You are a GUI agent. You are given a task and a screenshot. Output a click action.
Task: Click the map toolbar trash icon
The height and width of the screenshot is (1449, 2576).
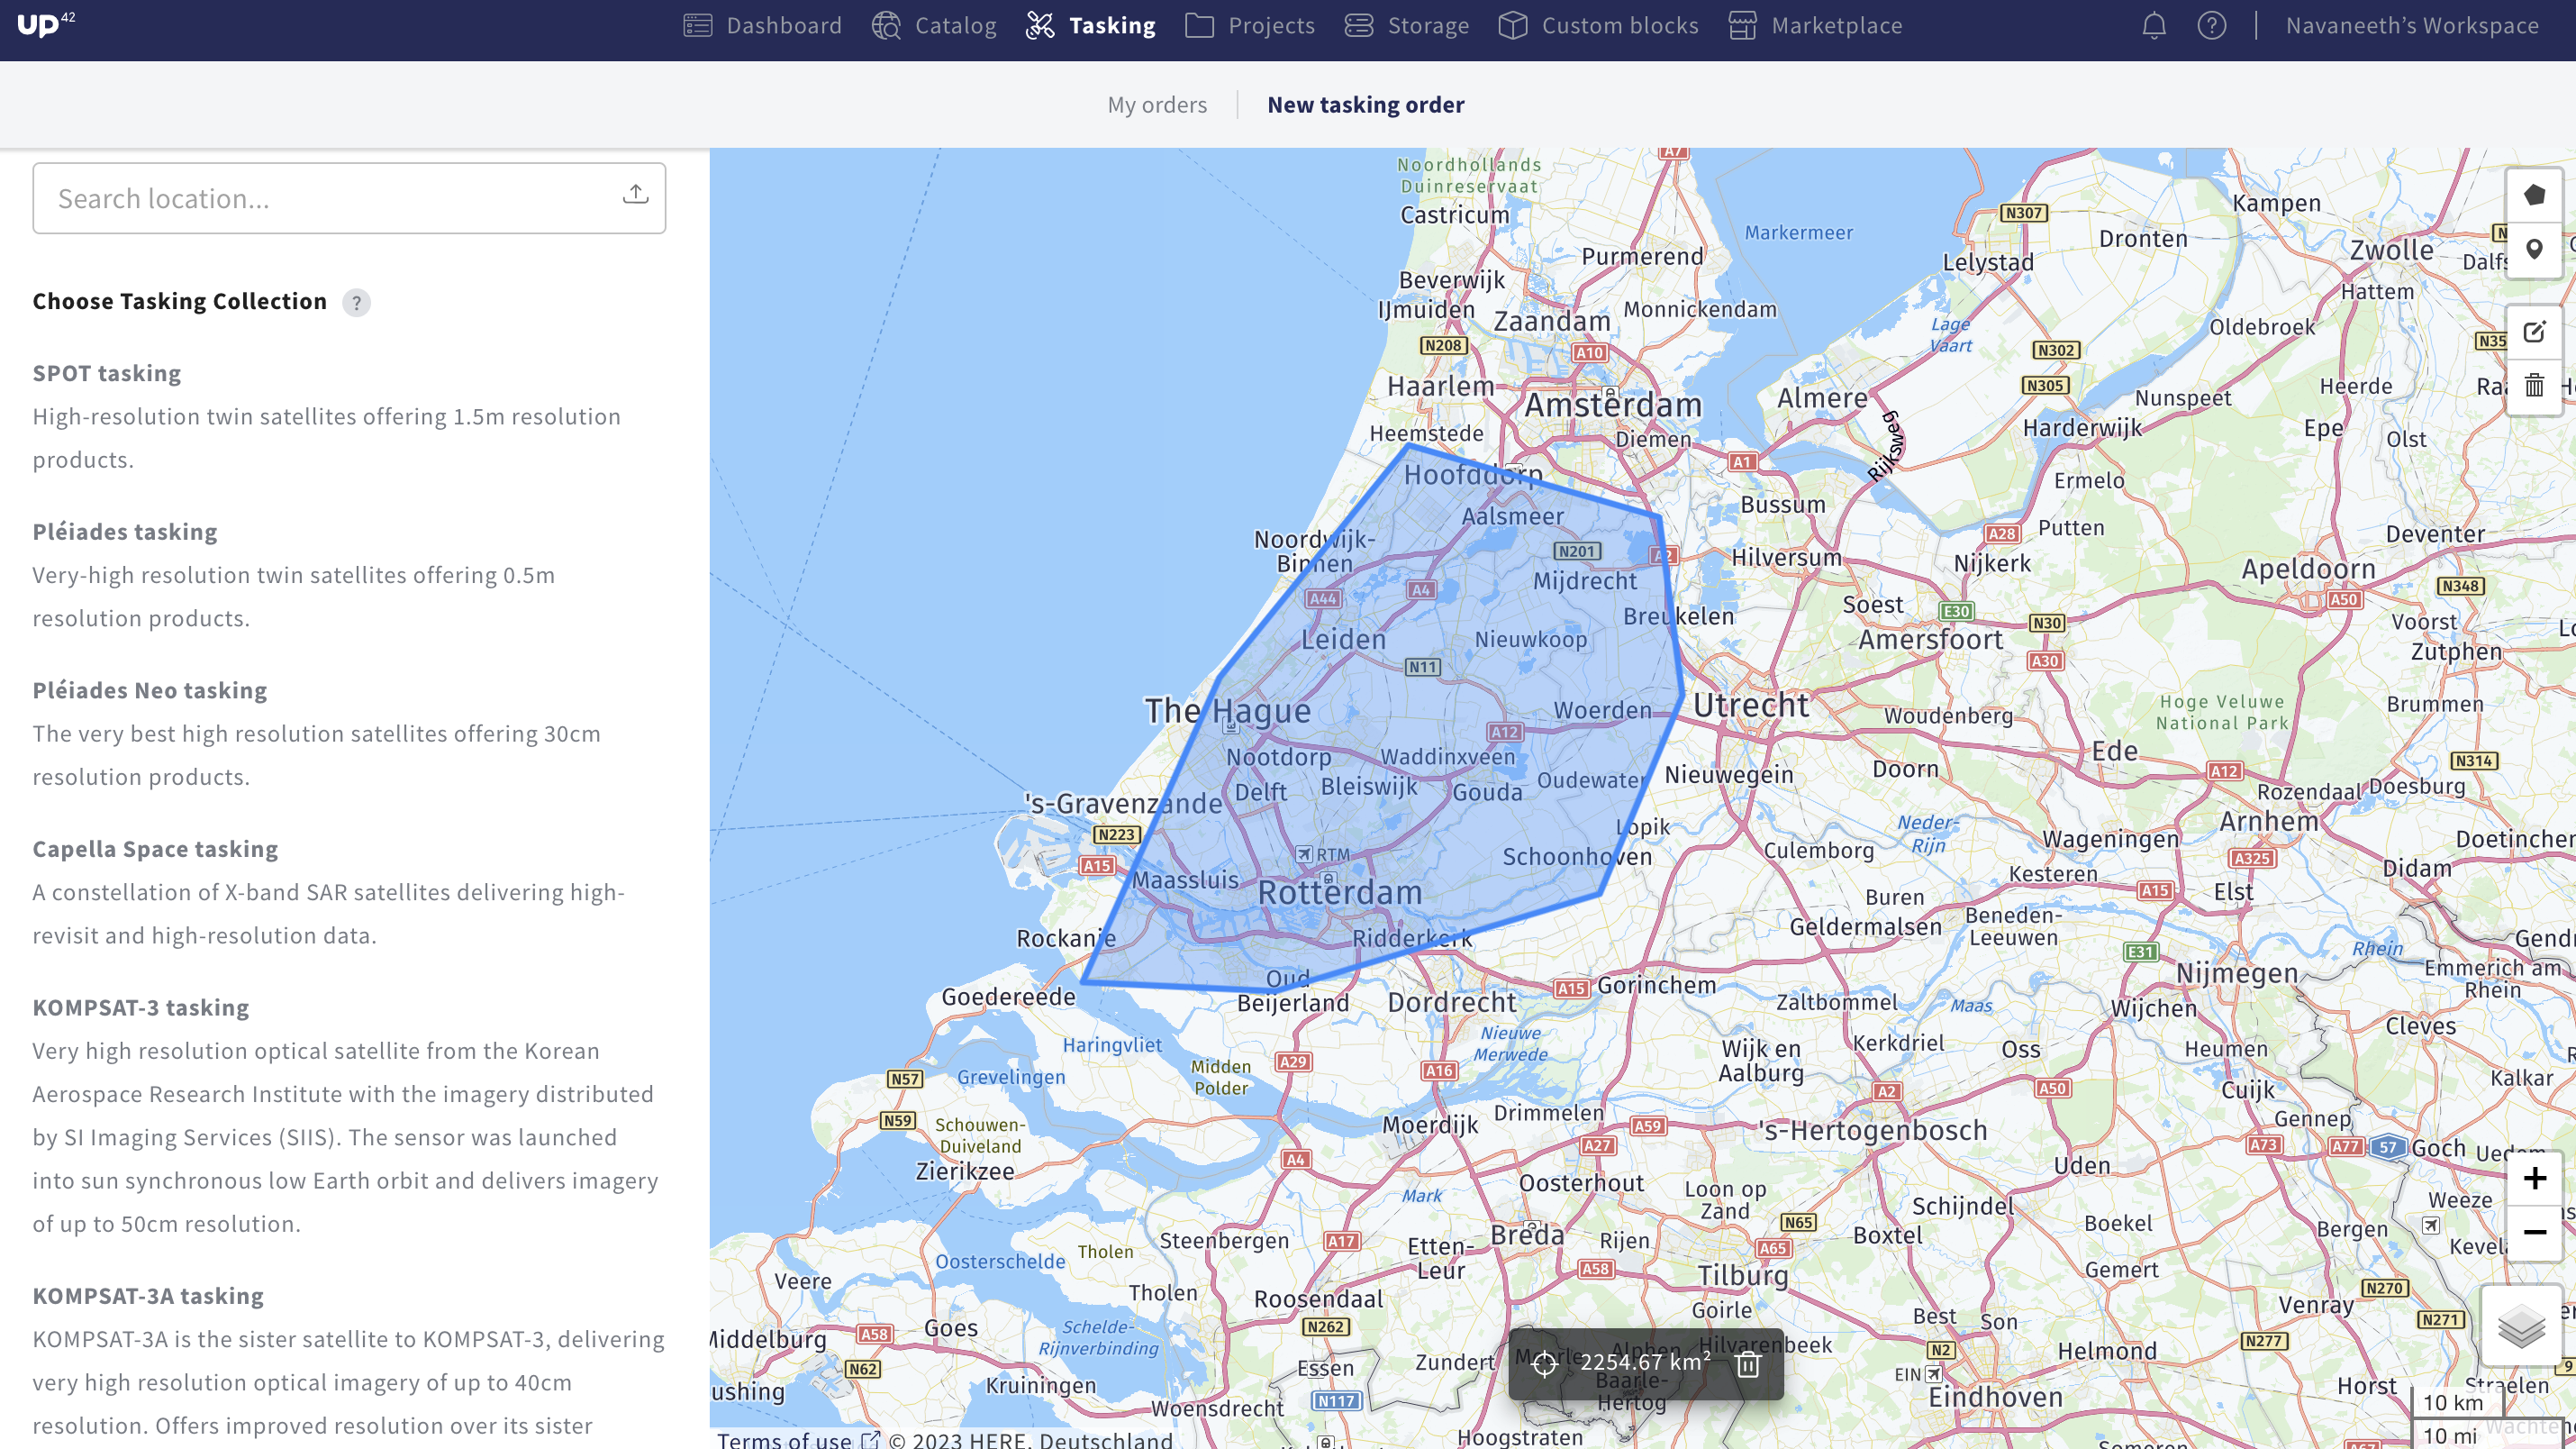point(2533,386)
